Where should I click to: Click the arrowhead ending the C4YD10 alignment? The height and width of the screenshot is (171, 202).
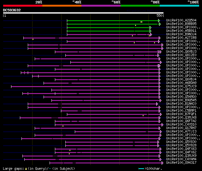[x=163, y=125]
